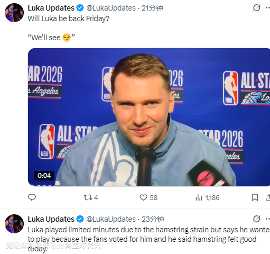Click the Grok icon on the first tweet
The width and height of the screenshot is (270, 254).
(x=256, y=8)
